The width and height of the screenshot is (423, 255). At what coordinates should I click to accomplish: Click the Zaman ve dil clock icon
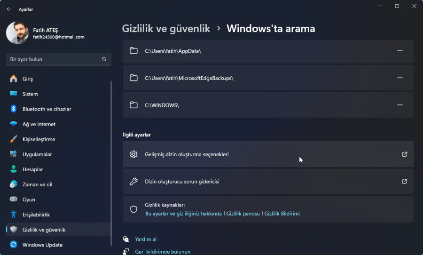point(14,184)
